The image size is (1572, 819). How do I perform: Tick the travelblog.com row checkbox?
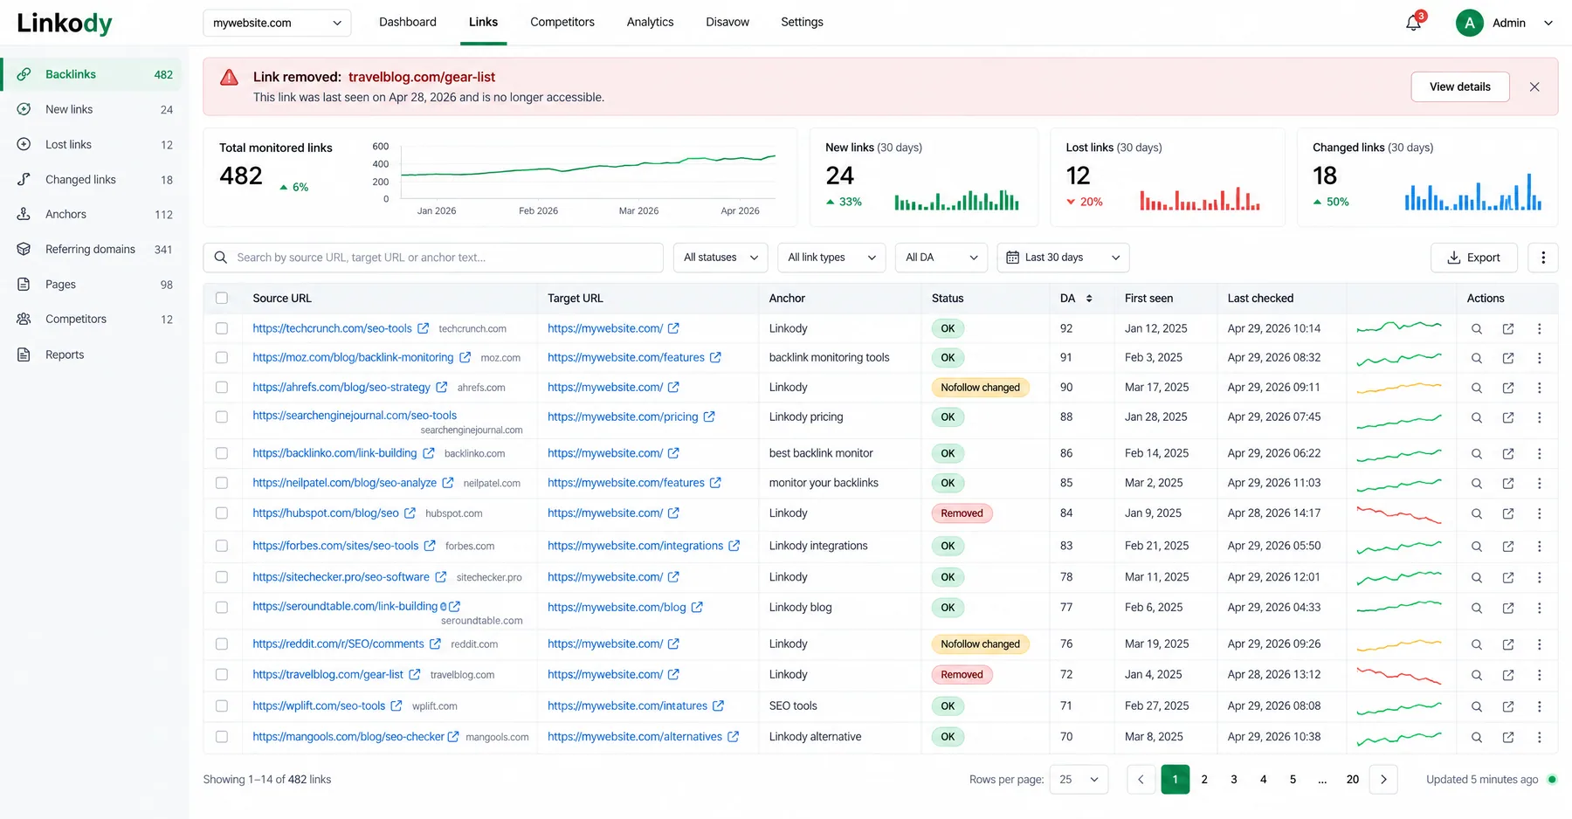pyautogui.click(x=222, y=674)
